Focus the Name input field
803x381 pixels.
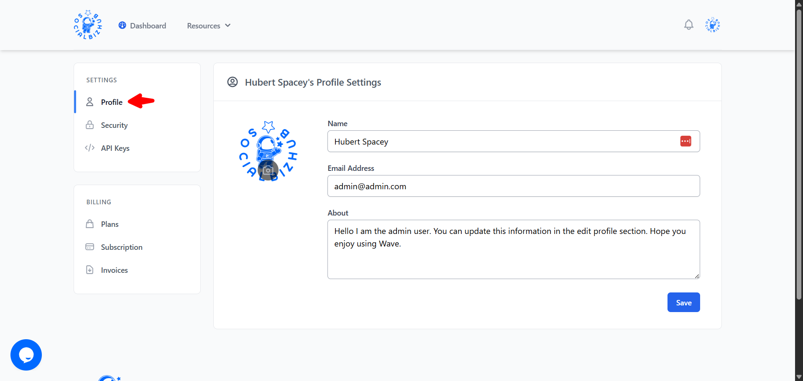point(514,141)
